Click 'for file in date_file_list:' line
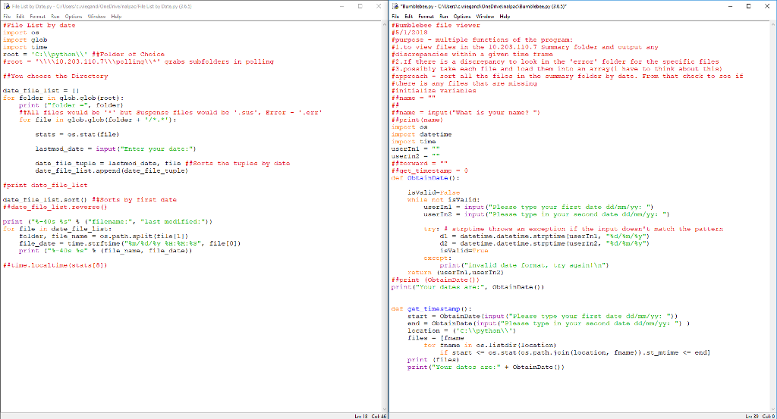 [58, 229]
